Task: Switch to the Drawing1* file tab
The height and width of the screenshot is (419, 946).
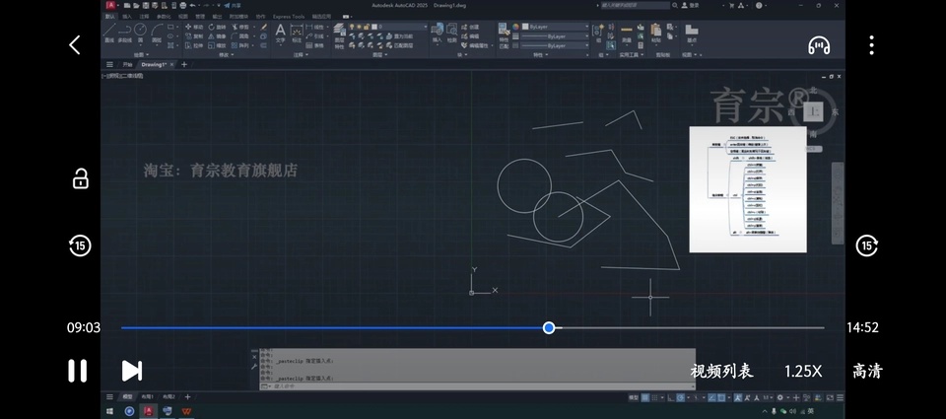Action: pos(155,64)
